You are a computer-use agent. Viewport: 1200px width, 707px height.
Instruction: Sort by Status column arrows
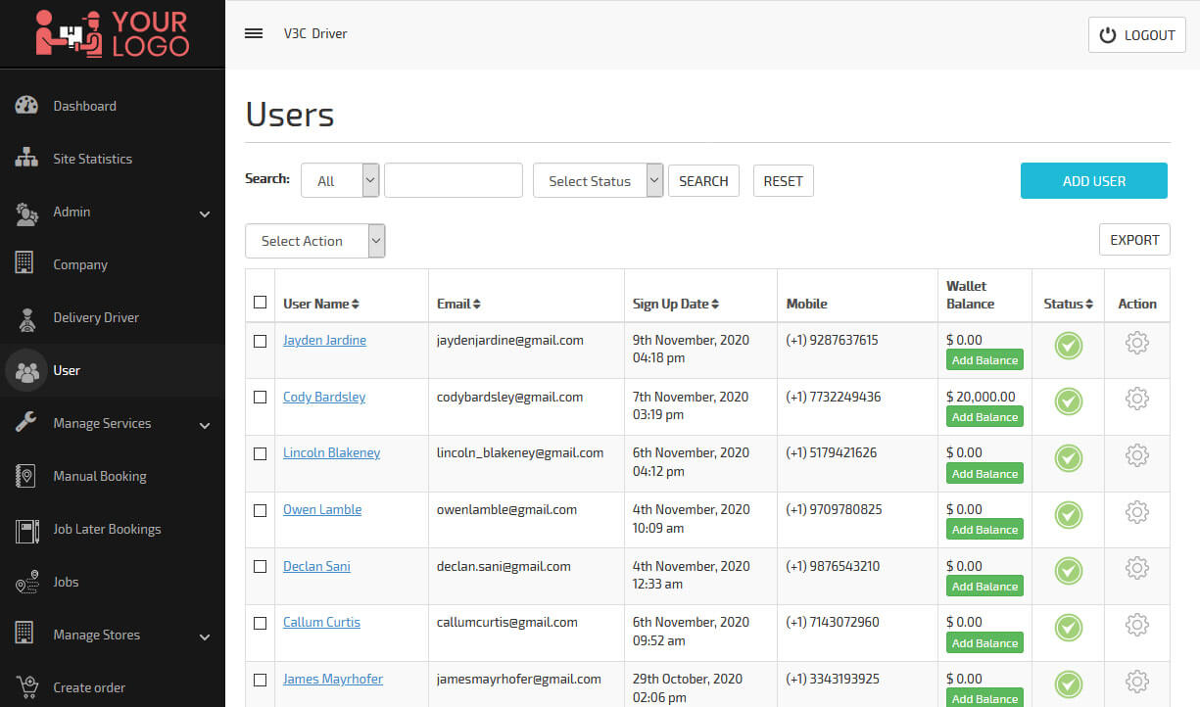1089,305
